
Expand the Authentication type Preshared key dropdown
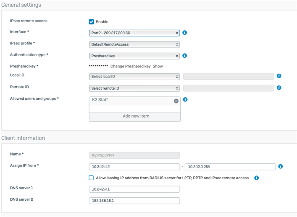point(134,56)
